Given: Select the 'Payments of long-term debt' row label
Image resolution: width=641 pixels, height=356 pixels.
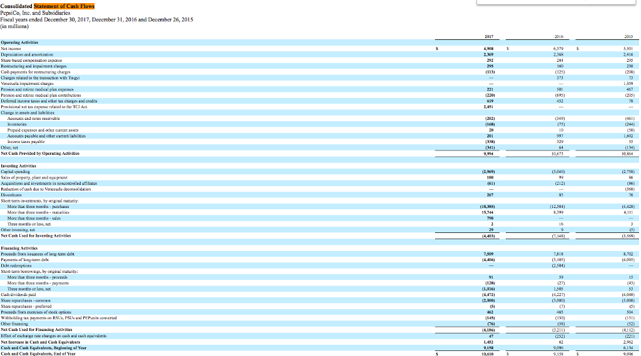Looking at the screenshot, I should click(x=24, y=259).
